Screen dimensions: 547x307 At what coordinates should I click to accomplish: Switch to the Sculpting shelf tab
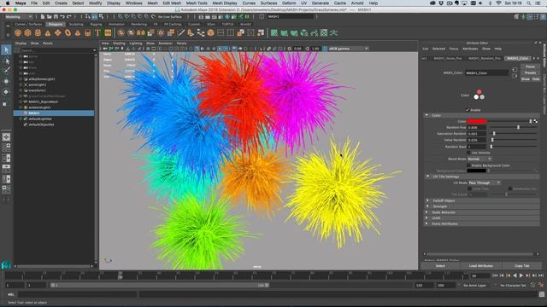click(76, 25)
